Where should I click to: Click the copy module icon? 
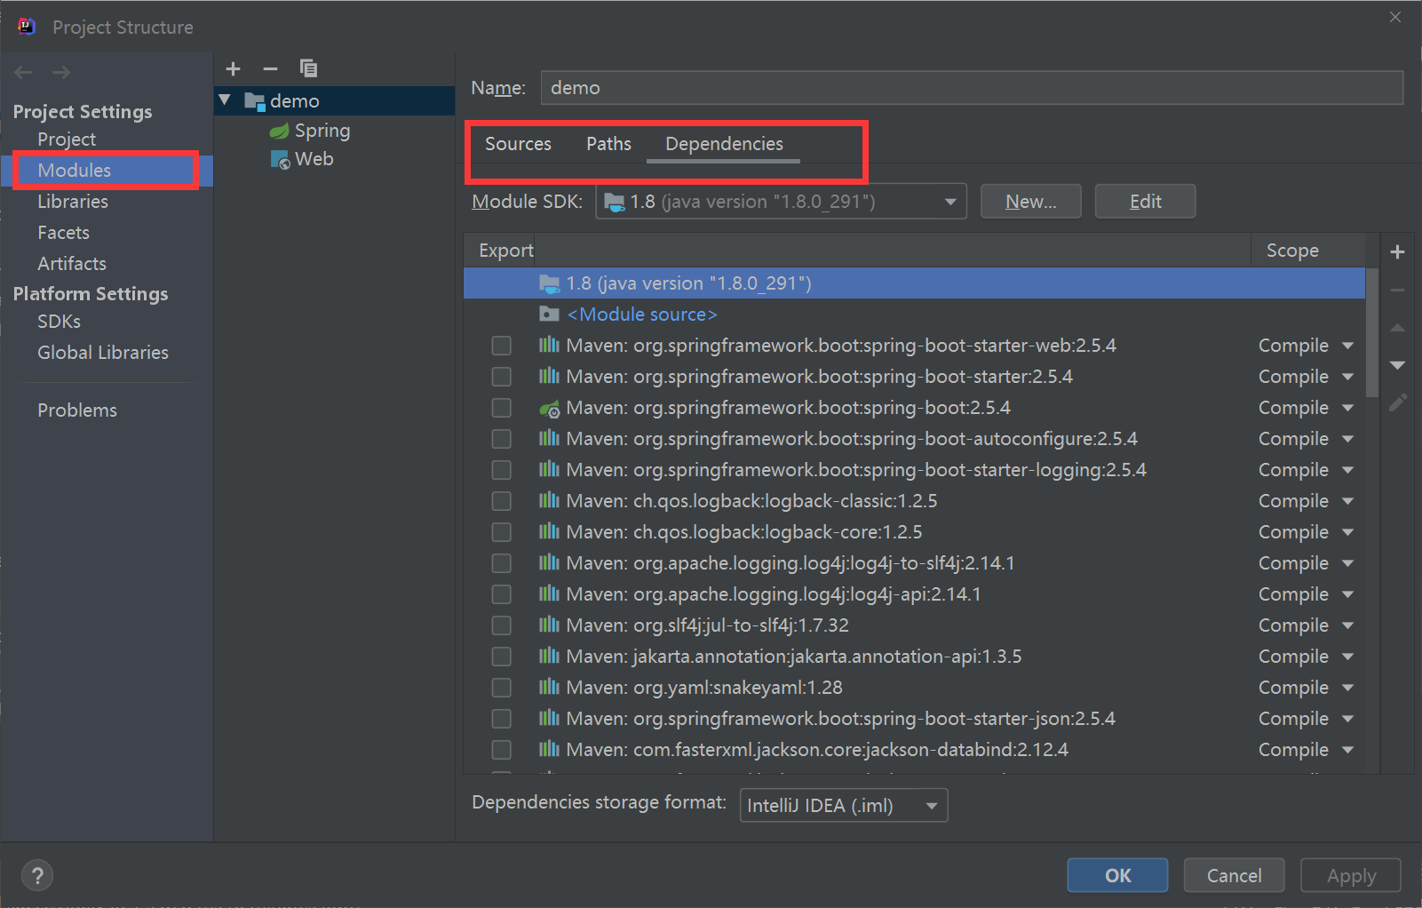pos(308,68)
